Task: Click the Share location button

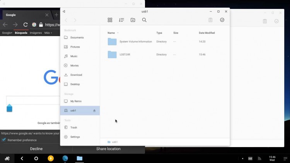Action: tap(108, 149)
